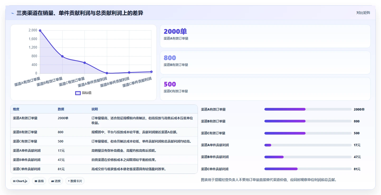The height and width of the screenshot is (195, 381).
Task: Click the 数据 column header
Action: point(61,109)
